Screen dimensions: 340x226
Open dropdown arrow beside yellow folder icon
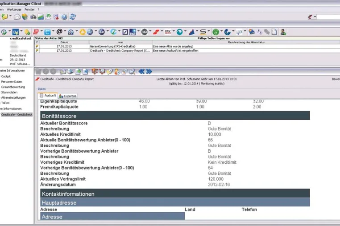(x=10, y=16)
